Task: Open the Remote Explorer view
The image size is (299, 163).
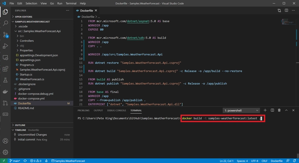Action: tap(5, 57)
